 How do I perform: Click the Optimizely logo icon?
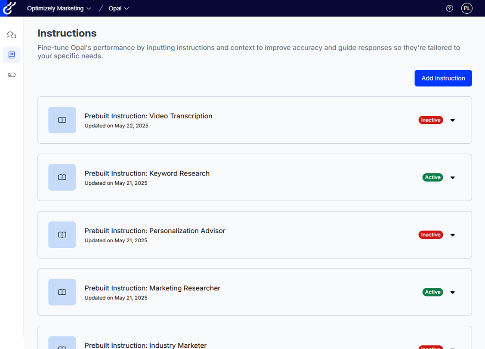(9, 8)
